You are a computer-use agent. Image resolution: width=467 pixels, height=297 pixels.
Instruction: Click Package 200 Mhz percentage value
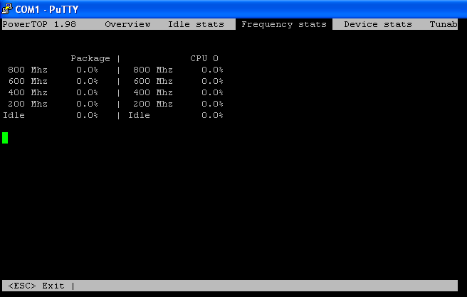pos(87,104)
